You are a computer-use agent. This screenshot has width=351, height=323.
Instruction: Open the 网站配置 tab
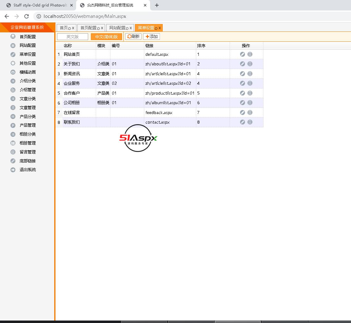tap(117, 28)
